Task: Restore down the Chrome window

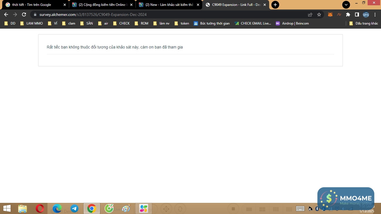Action: [x=364, y=3]
